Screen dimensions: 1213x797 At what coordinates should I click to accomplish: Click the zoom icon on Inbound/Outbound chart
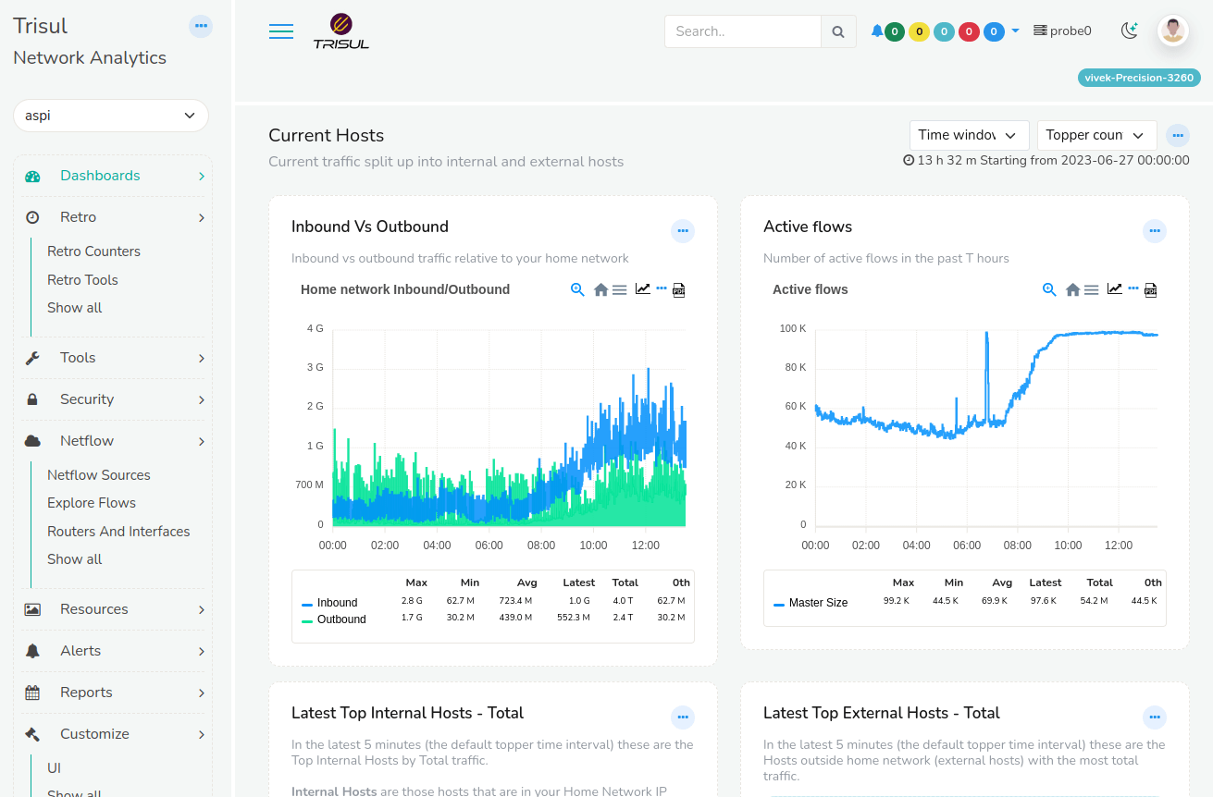577,289
